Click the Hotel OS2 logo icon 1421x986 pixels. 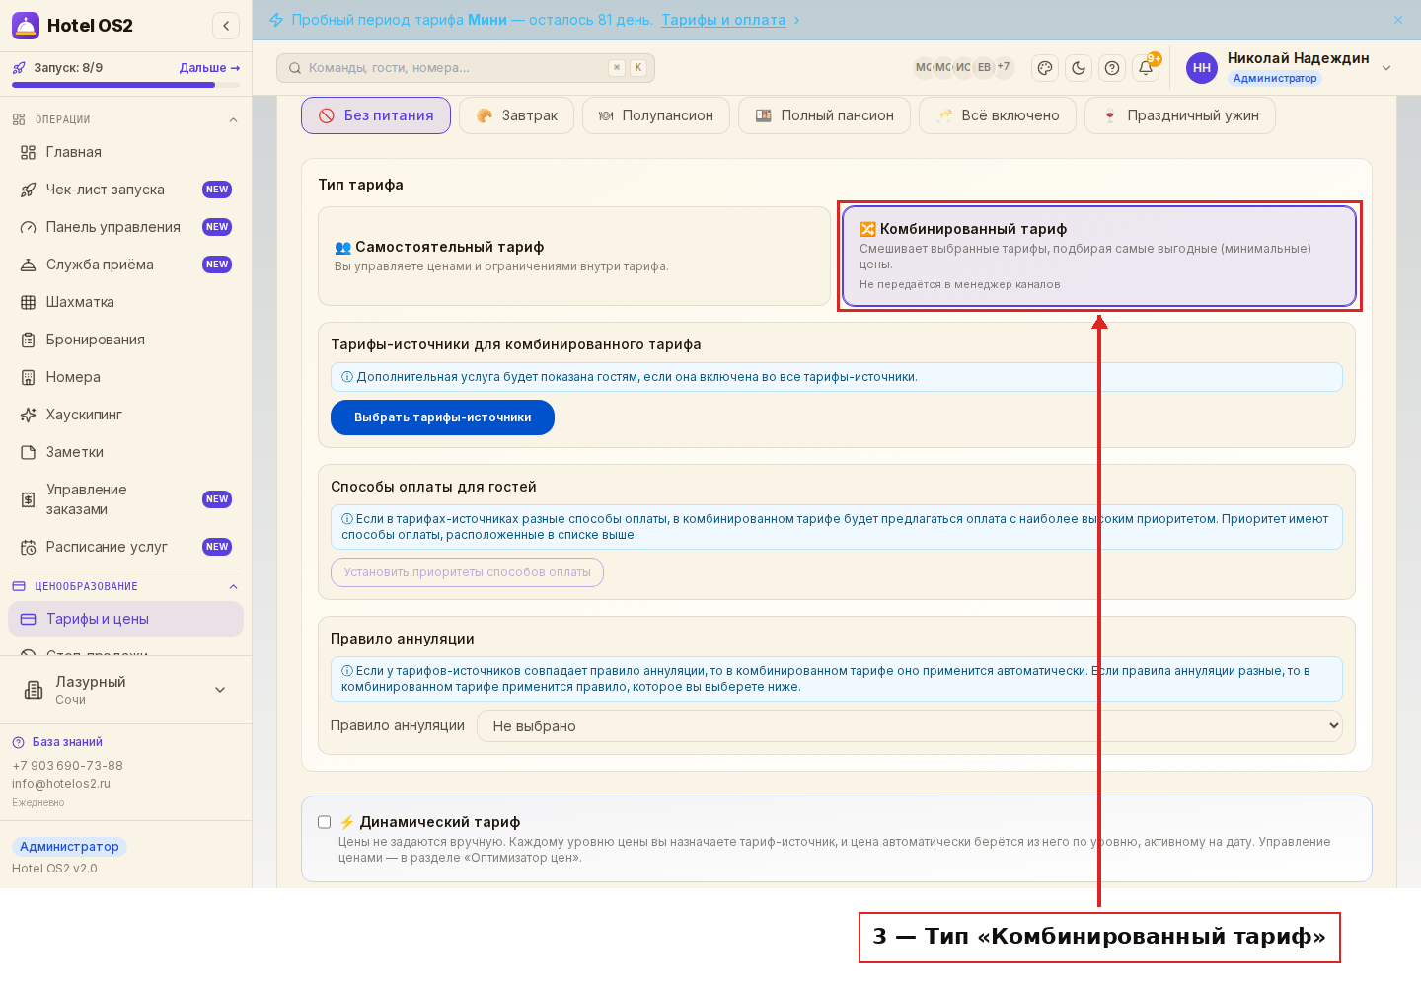click(26, 26)
